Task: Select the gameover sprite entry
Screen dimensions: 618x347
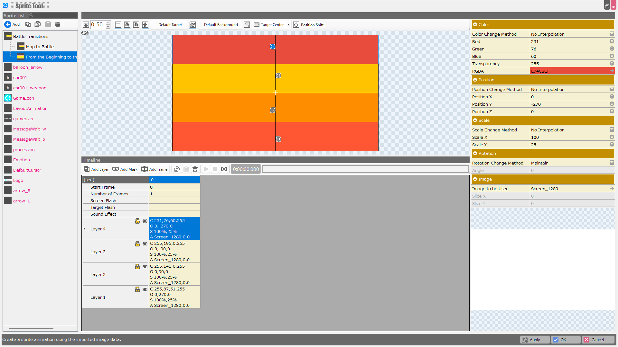Action: pyautogui.click(x=23, y=119)
